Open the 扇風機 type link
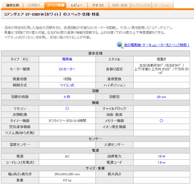194x184 pixels. click(67, 59)
